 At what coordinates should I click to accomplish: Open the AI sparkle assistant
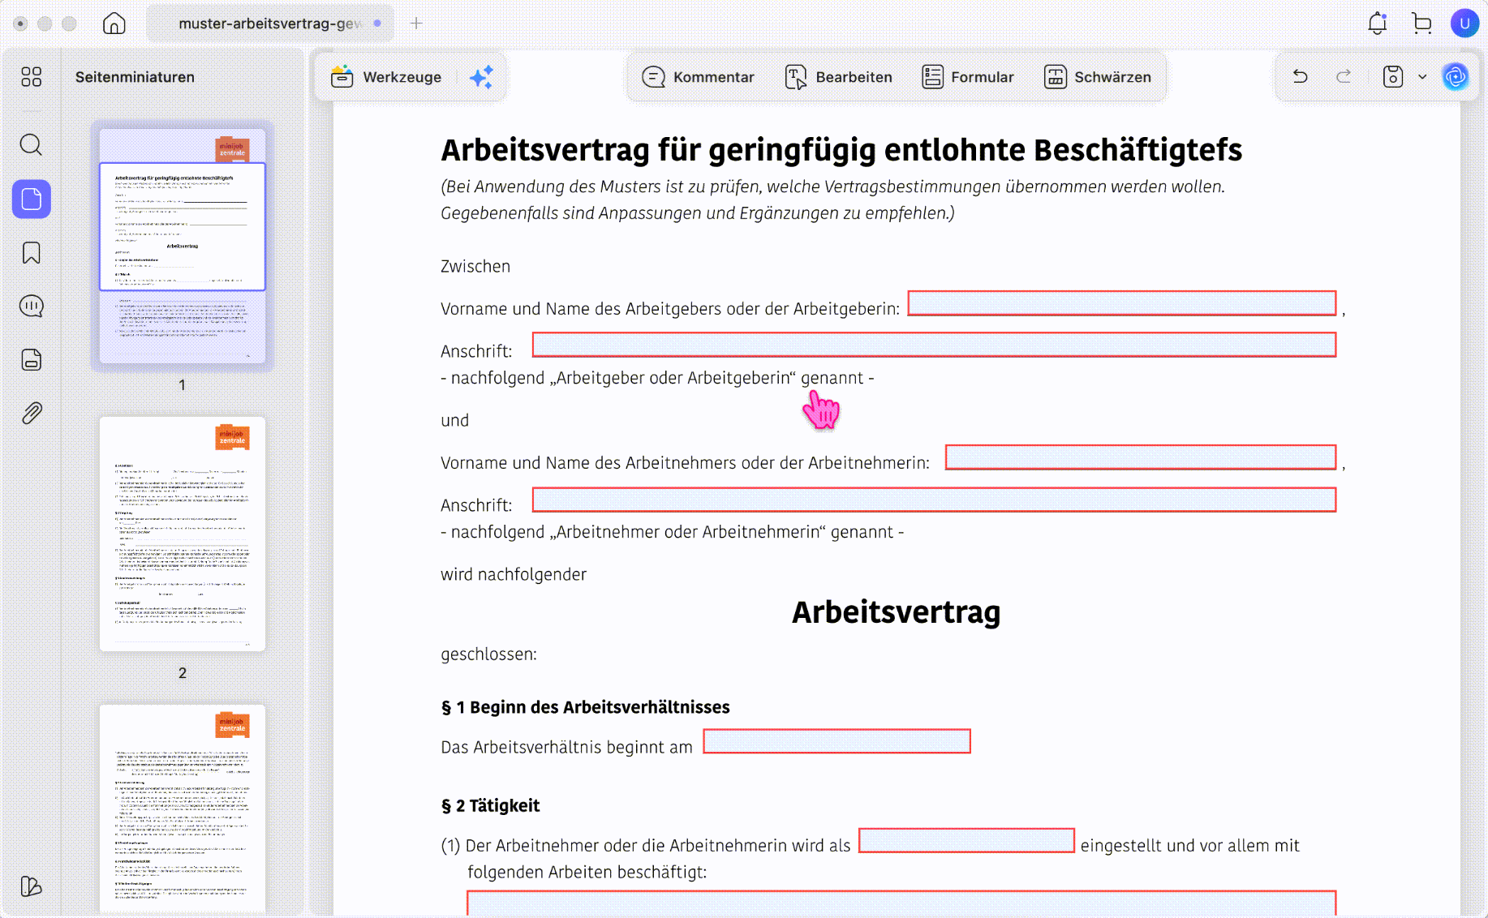click(x=481, y=77)
